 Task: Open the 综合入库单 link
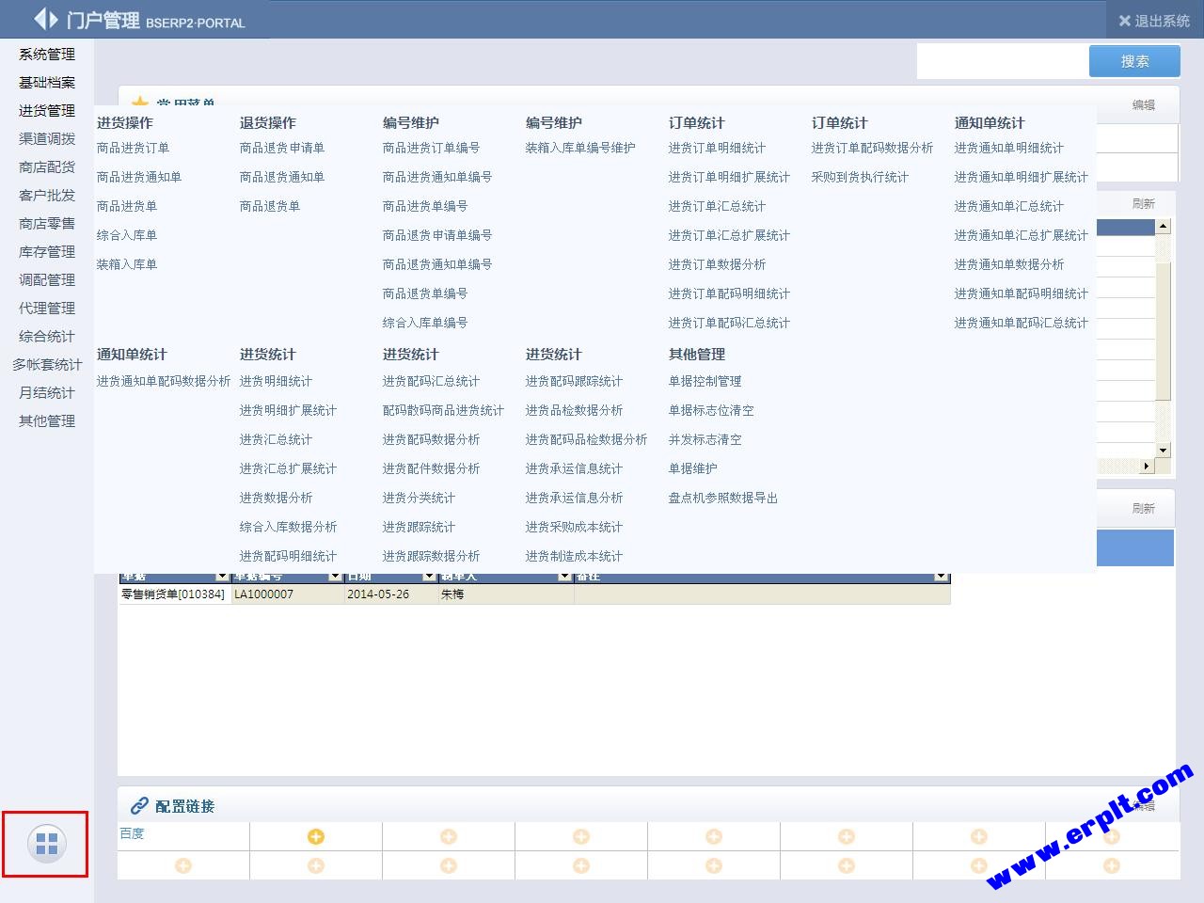point(127,235)
